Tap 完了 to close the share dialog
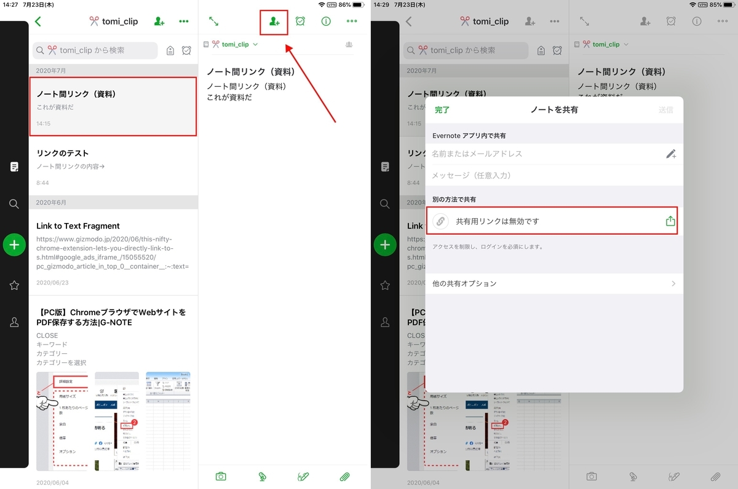The width and height of the screenshot is (738, 489). pyautogui.click(x=442, y=110)
